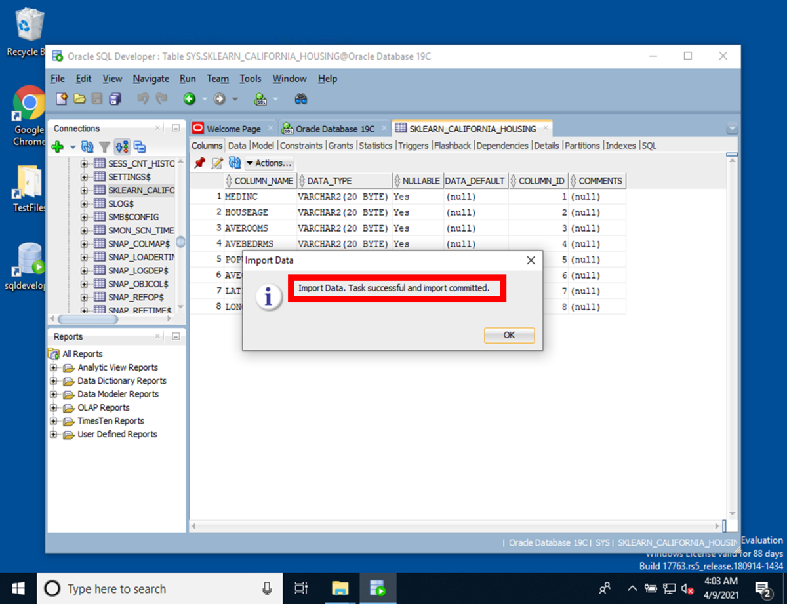Open SQL Worksheet toolbar icon

[x=260, y=99]
